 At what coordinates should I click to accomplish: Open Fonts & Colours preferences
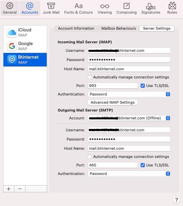click(79, 8)
